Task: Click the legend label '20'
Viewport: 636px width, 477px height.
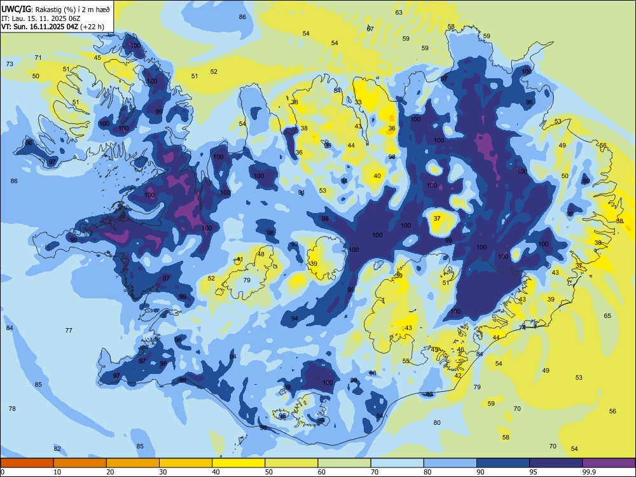Action: point(110,472)
